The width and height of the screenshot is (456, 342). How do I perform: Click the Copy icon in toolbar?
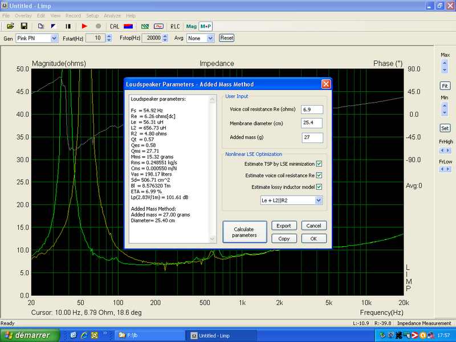pos(40,26)
